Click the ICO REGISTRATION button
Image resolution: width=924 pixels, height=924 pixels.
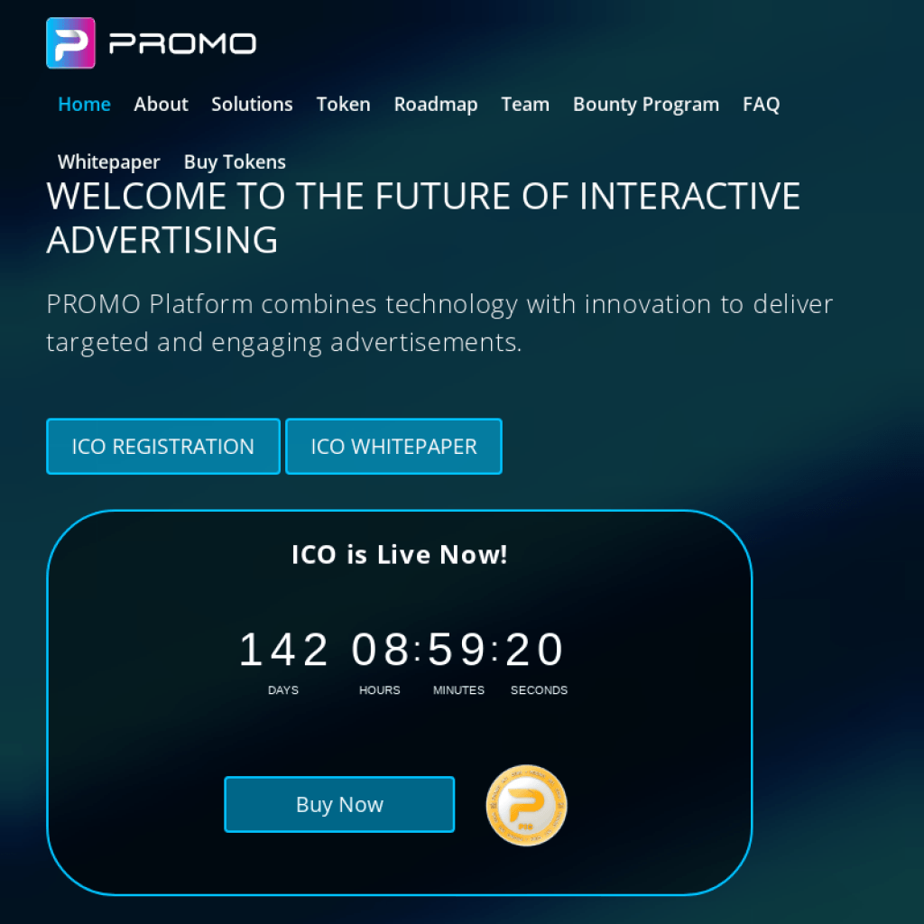pyautogui.click(x=163, y=447)
